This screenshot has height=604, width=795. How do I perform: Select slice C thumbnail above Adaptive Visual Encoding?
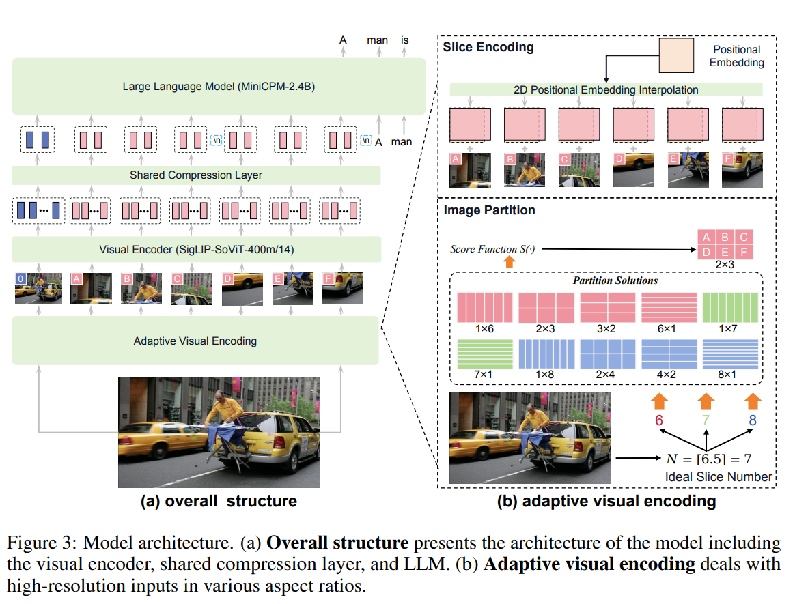[192, 288]
